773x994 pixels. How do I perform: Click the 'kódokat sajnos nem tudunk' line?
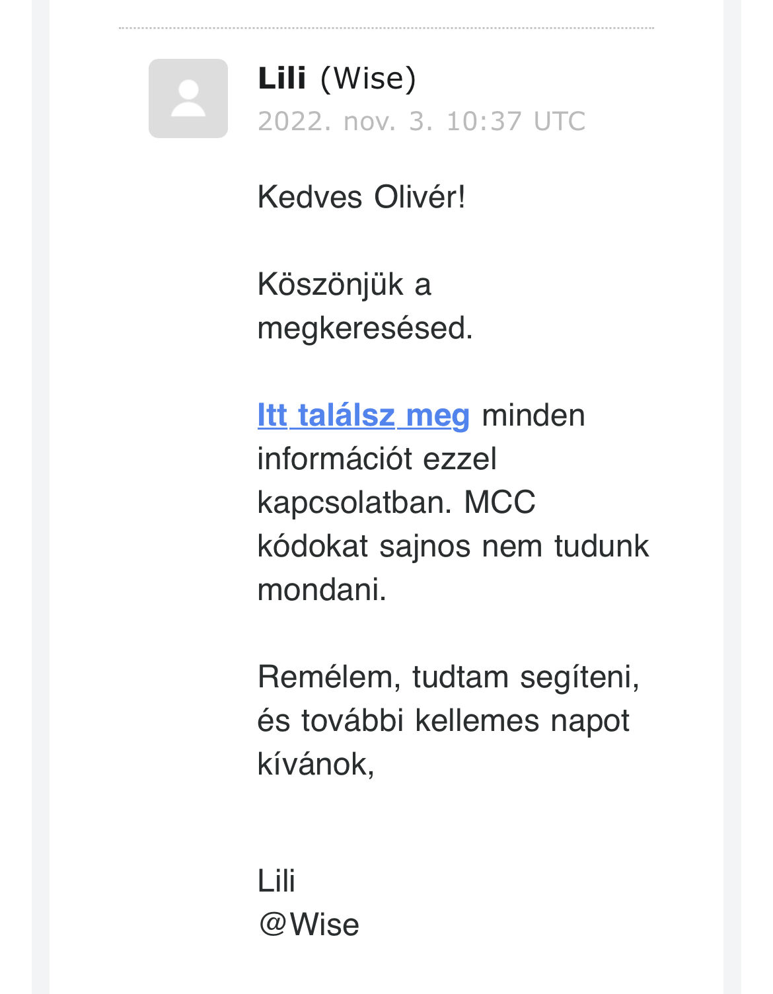[x=453, y=547]
